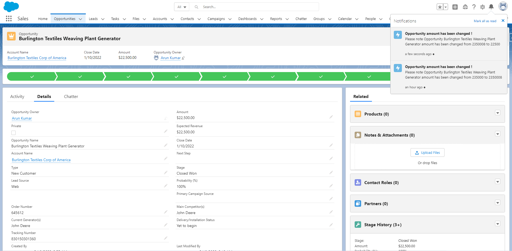The image size is (512, 251).
Task: Select the eighth stage in the path
Action: point(369,77)
